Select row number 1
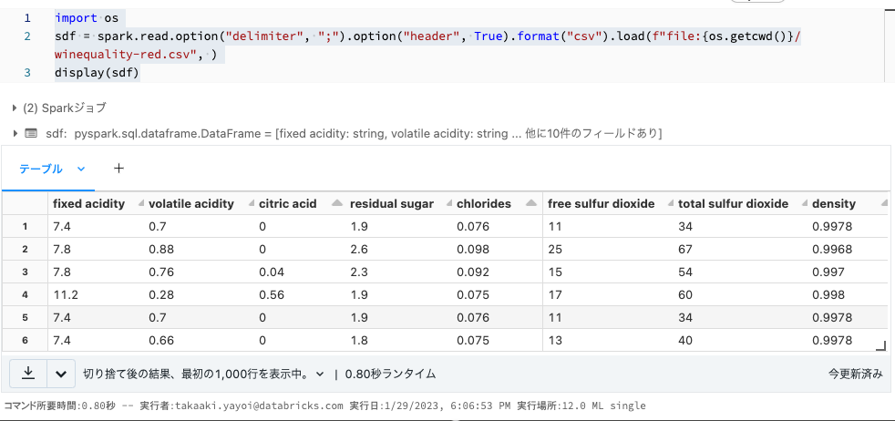This screenshot has height=421, width=895. click(25, 227)
